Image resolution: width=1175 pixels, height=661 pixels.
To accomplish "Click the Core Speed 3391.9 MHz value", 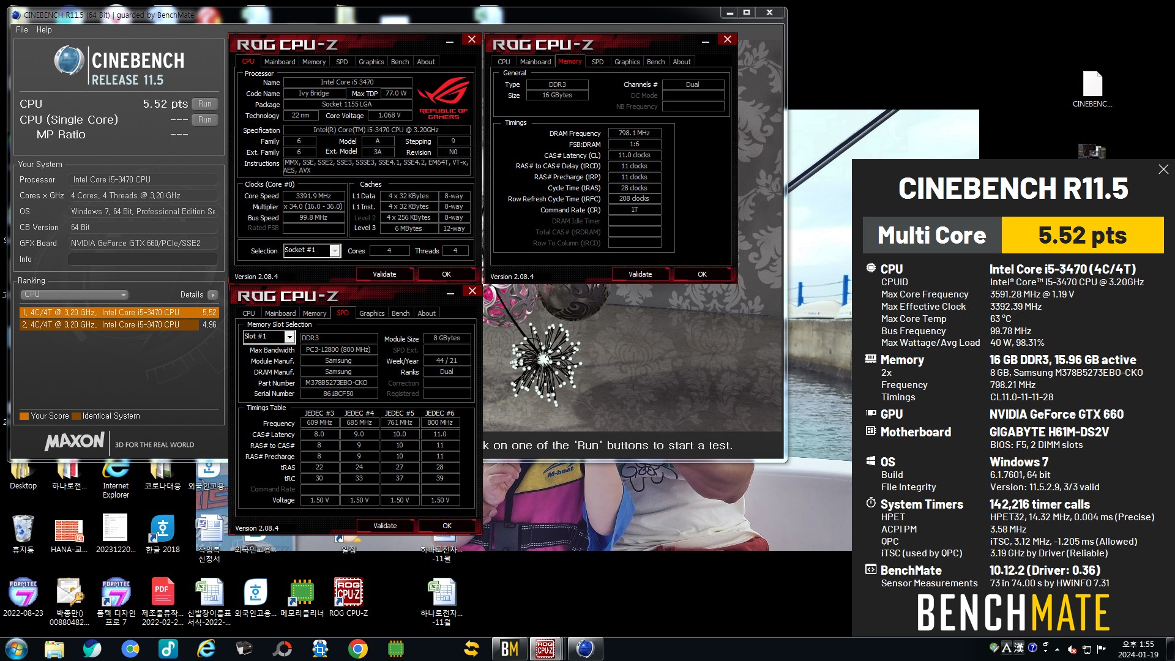I will [x=313, y=196].
